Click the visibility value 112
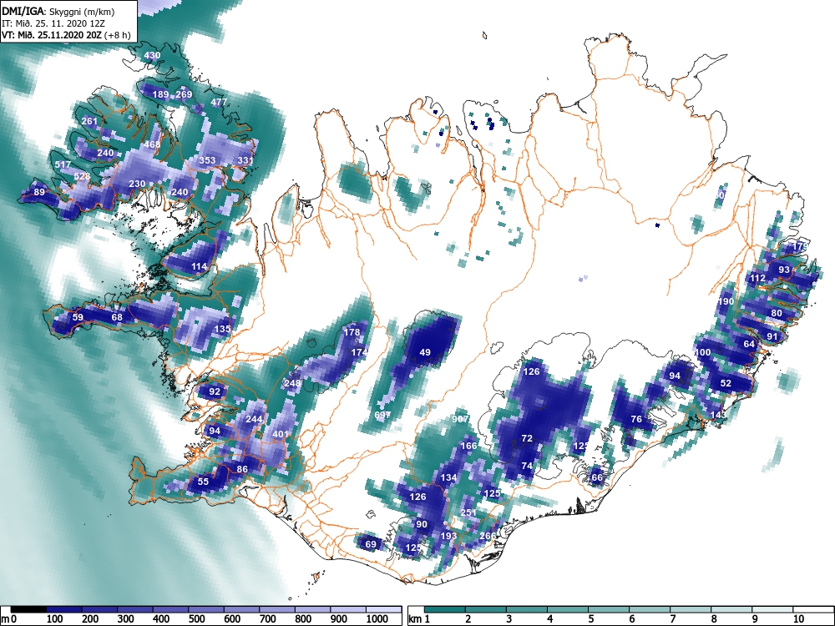The image size is (835, 626). pyautogui.click(x=757, y=278)
